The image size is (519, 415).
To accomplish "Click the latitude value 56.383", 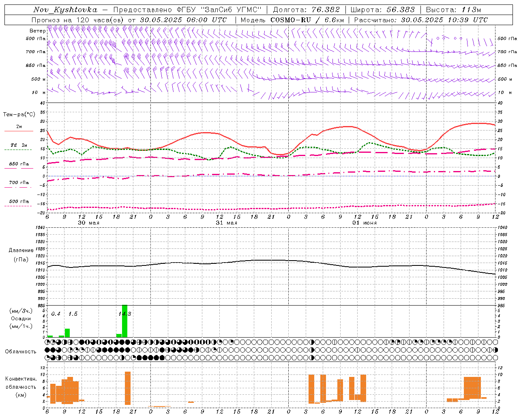I will pos(400,10).
